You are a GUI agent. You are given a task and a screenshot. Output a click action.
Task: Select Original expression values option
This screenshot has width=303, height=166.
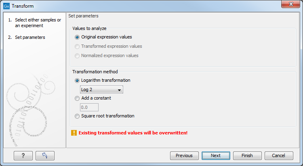pos(78,37)
